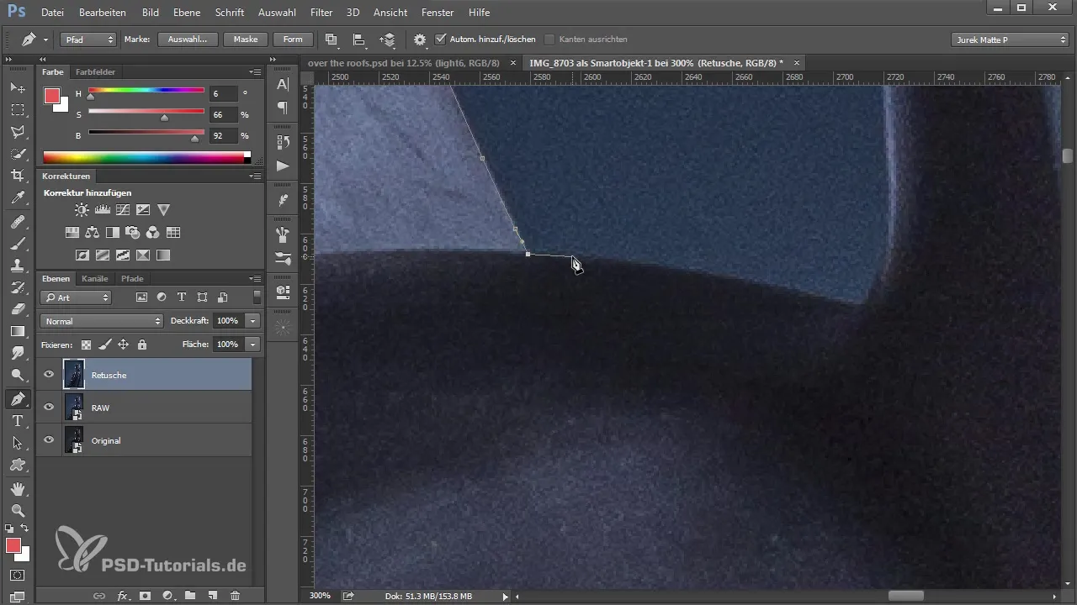This screenshot has width=1077, height=605.
Task: Select the Eyedropper tool
Action: (x=17, y=198)
